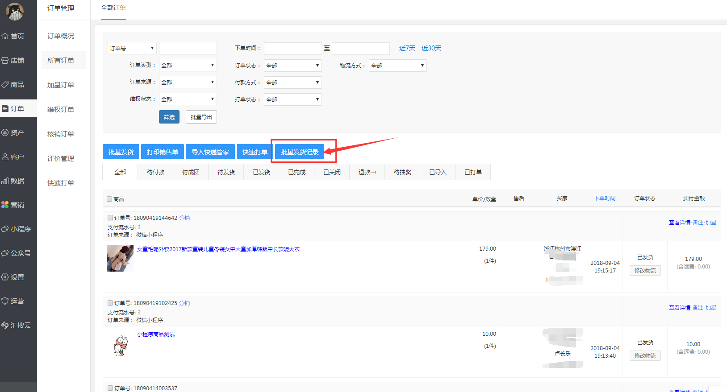Open the shop (店铺) sidebar icon

[5, 60]
